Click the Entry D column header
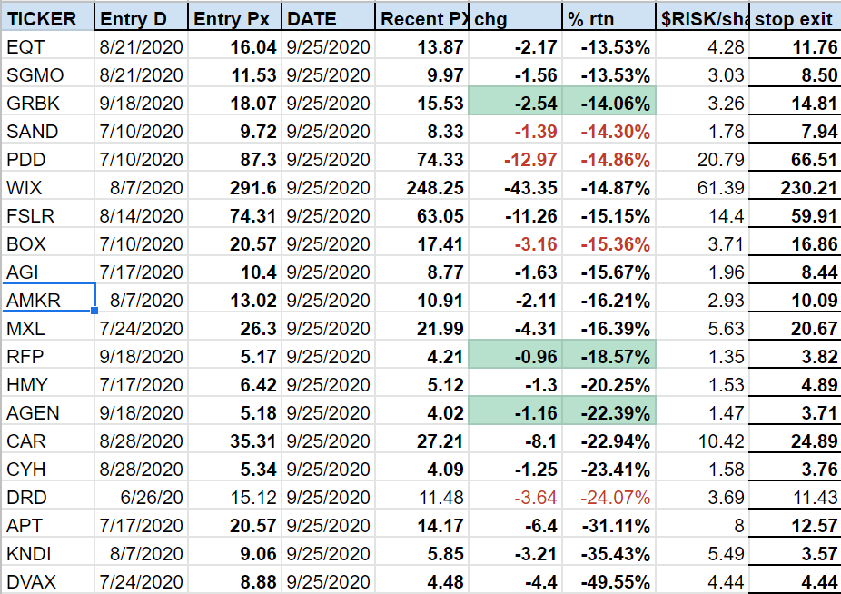This screenshot has width=841, height=594. (141, 16)
